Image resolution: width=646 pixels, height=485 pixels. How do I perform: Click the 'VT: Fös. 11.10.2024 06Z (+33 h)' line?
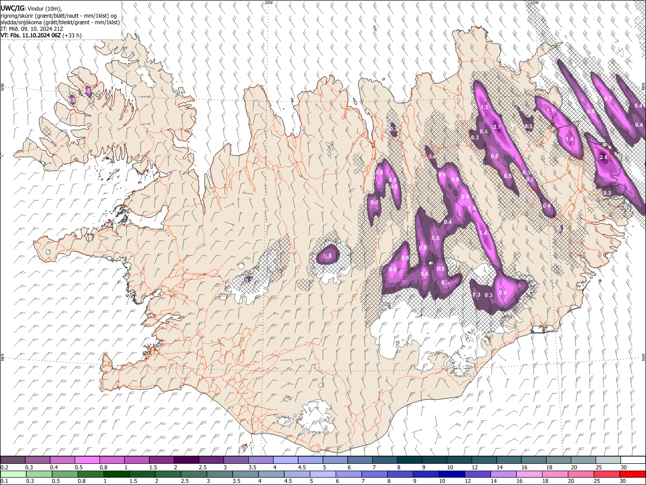[x=41, y=35]
